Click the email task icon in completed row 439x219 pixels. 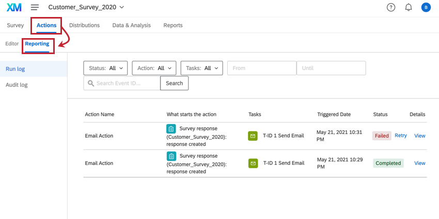[253, 163]
